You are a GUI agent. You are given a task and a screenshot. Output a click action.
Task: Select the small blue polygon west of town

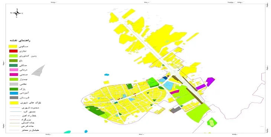107,75
